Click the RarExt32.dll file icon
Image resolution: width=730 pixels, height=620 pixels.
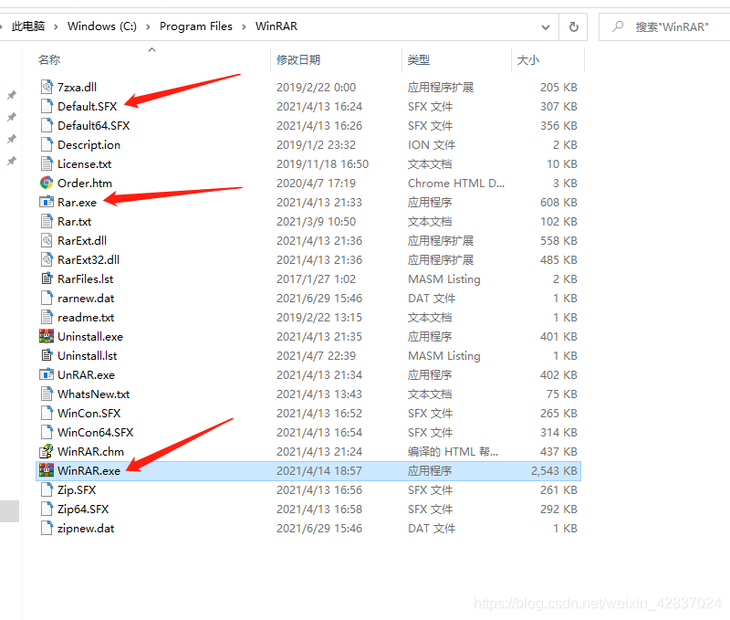pos(47,259)
